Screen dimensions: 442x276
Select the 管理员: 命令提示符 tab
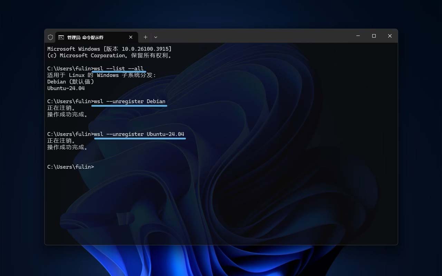point(97,37)
